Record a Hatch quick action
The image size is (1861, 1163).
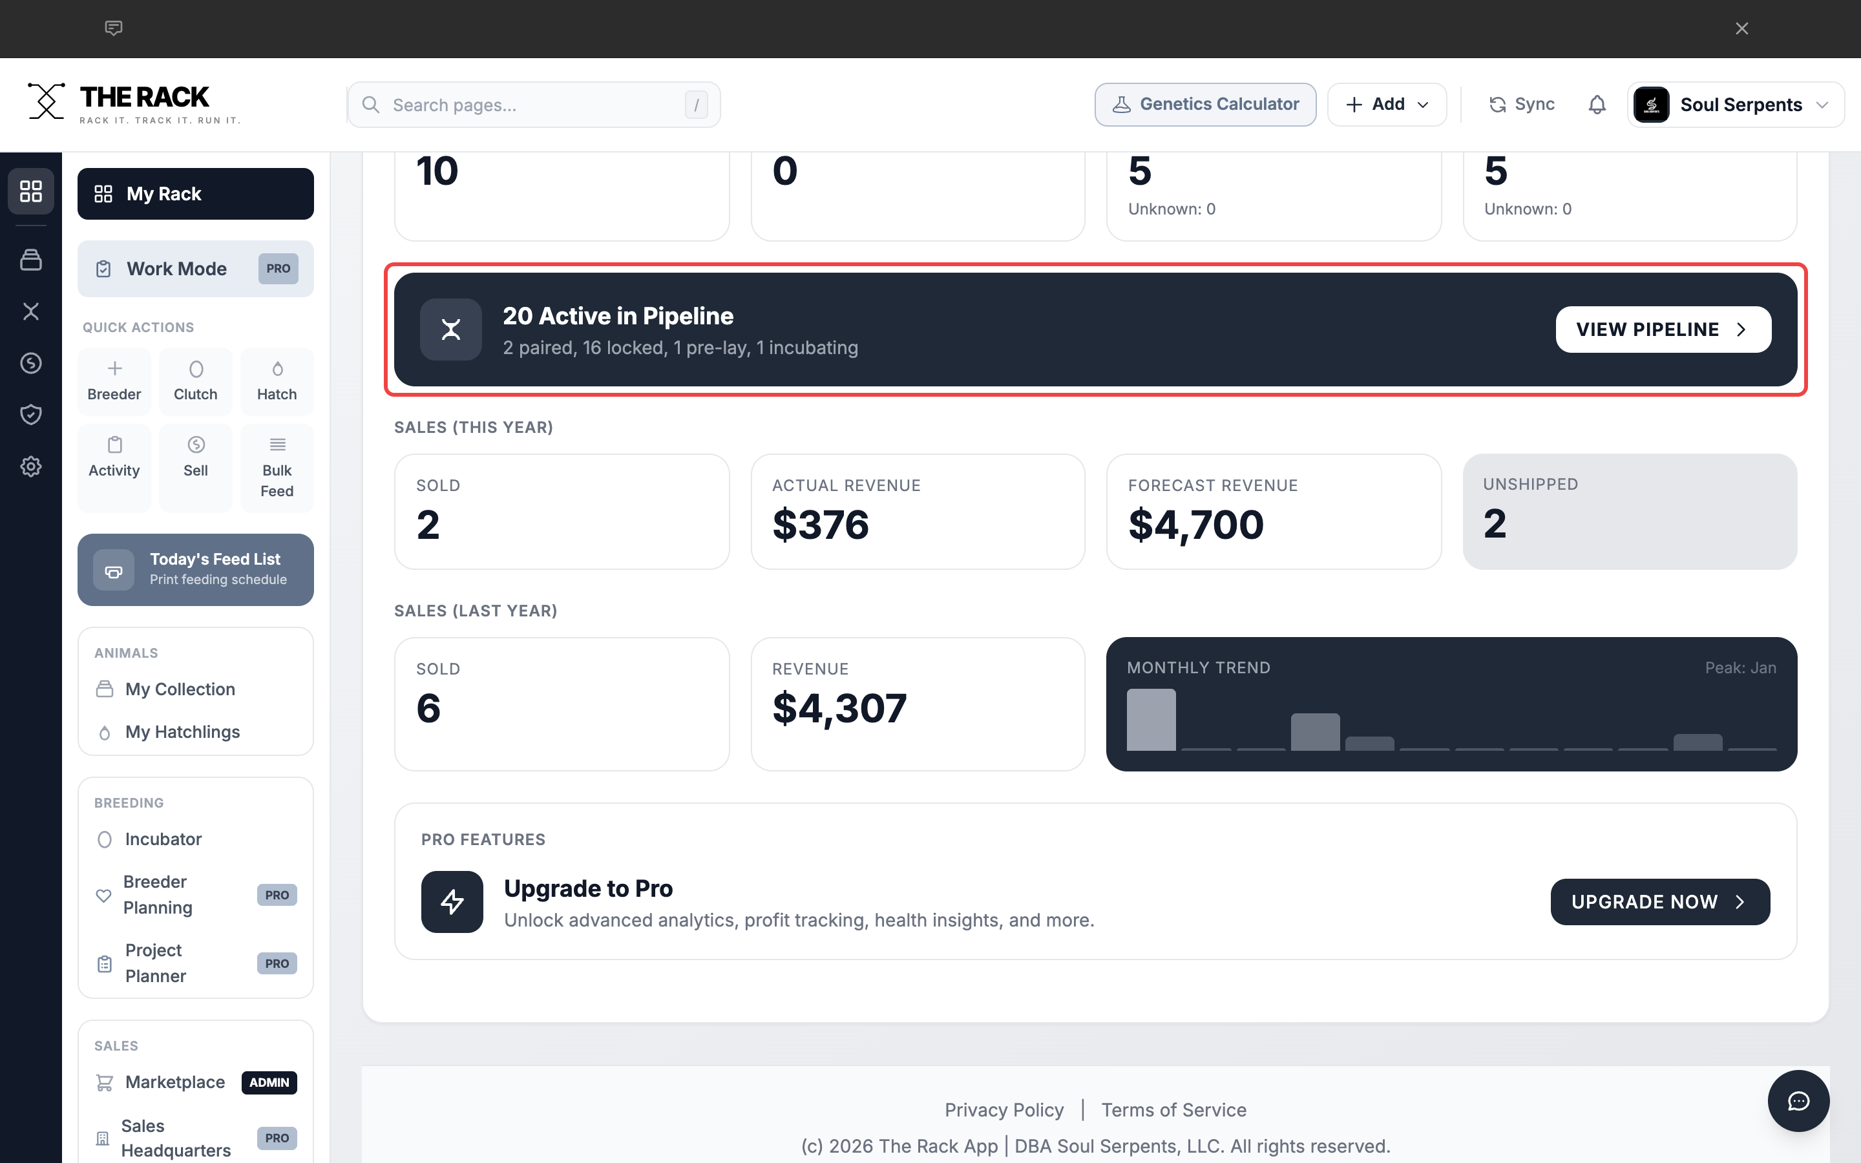pos(277,381)
